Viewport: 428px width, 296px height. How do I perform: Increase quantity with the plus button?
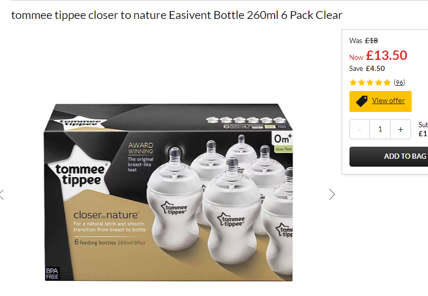(401, 129)
